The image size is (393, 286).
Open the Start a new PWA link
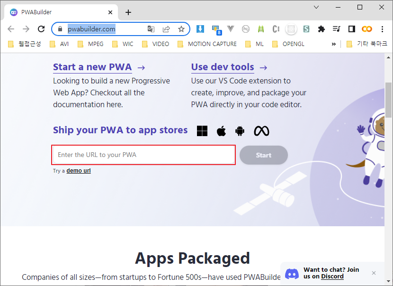(92, 67)
